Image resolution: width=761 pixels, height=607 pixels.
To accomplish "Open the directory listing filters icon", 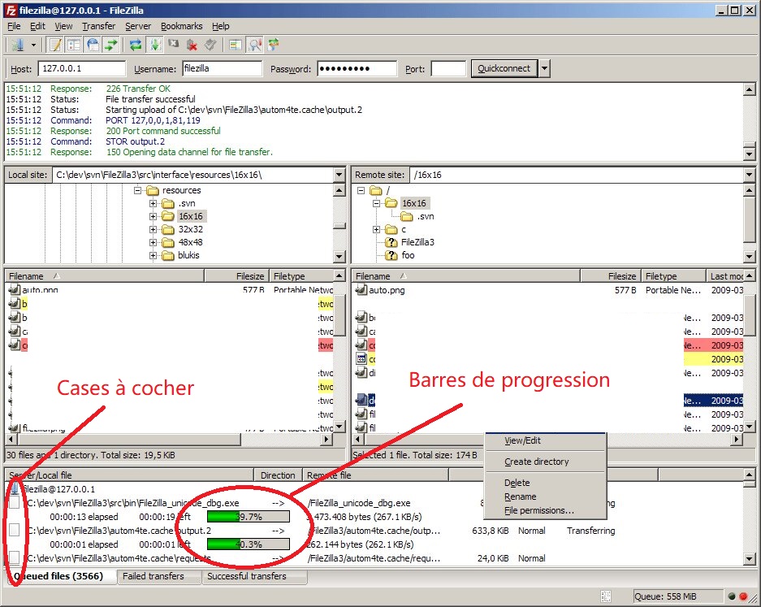I will pos(236,46).
